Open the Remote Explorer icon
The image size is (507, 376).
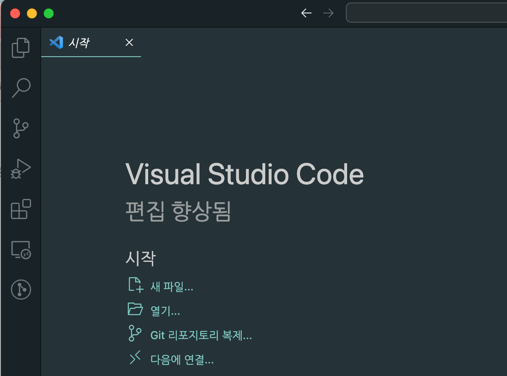coord(21,250)
